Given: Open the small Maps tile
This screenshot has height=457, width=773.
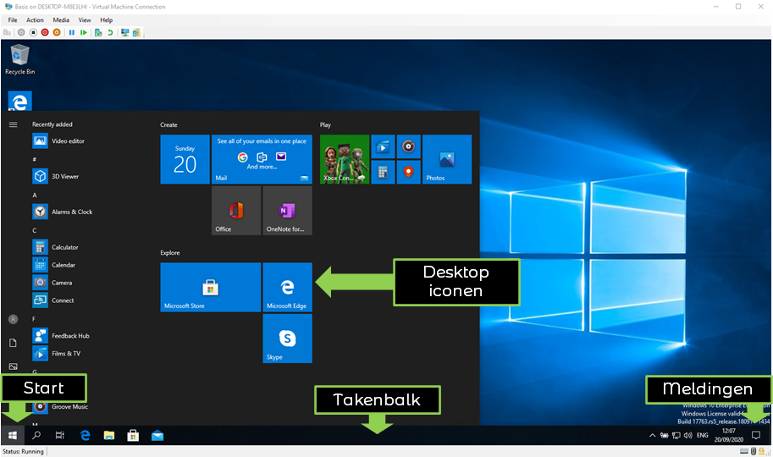Looking at the screenshot, I should (x=409, y=172).
